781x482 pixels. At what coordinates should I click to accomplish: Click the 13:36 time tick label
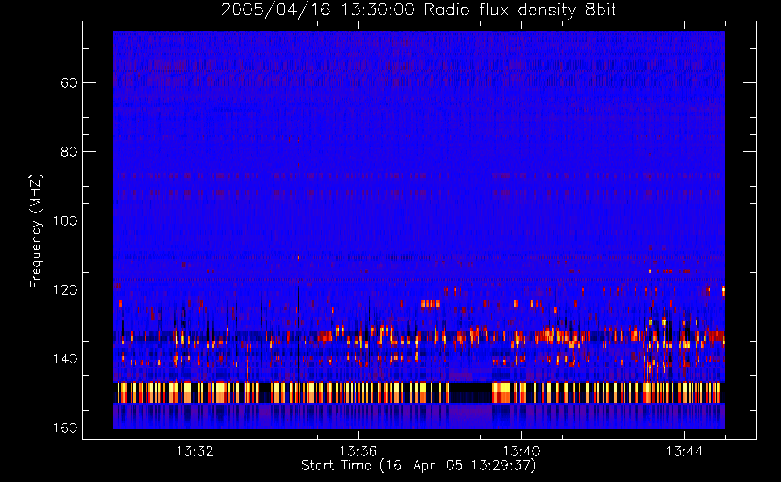point(358,452)
